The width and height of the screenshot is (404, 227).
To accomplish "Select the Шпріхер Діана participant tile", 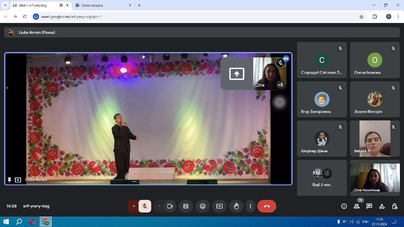I will pos(322,138).
